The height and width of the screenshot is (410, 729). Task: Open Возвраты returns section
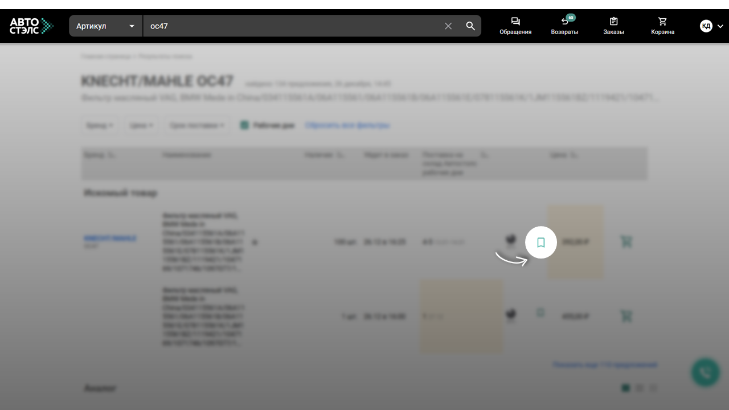[x=564, y=26]
